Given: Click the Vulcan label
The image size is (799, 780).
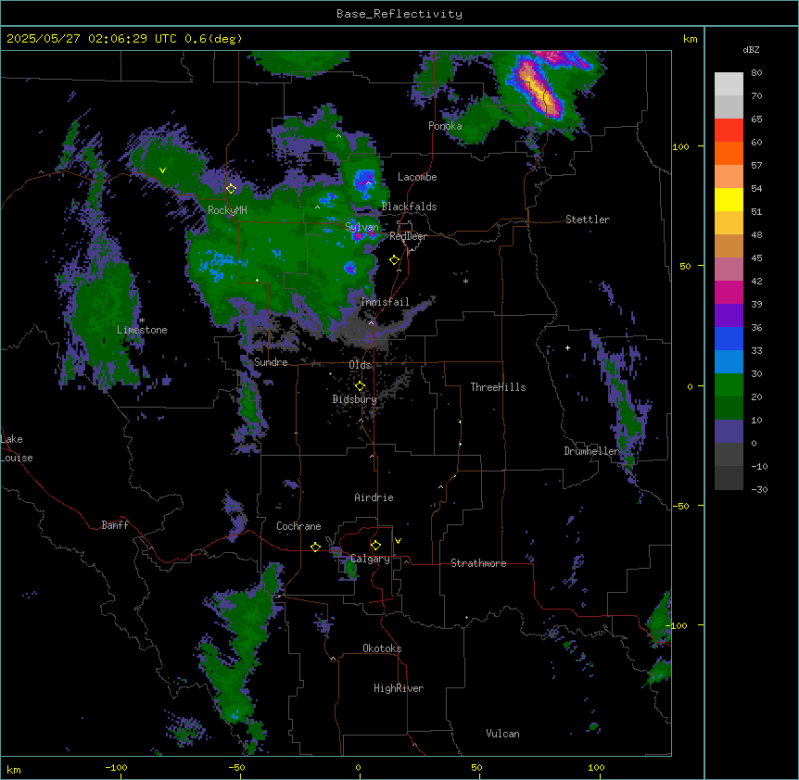Looking at the screenshot, I should coord(502,734).
